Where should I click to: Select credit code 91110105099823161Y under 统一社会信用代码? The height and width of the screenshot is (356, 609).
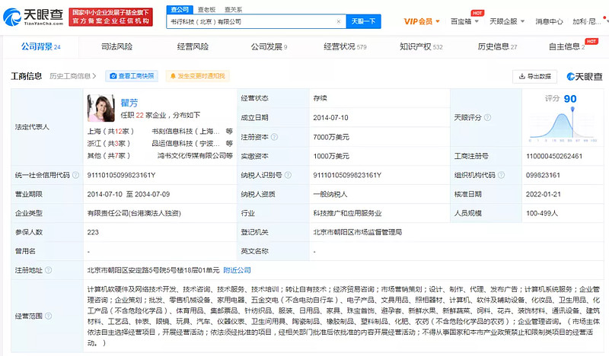click(x=121, y=175)
